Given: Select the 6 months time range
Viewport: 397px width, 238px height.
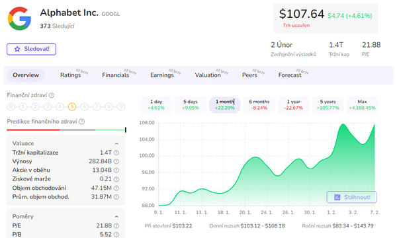Looking at the screenshot, I should pos(259,104).
